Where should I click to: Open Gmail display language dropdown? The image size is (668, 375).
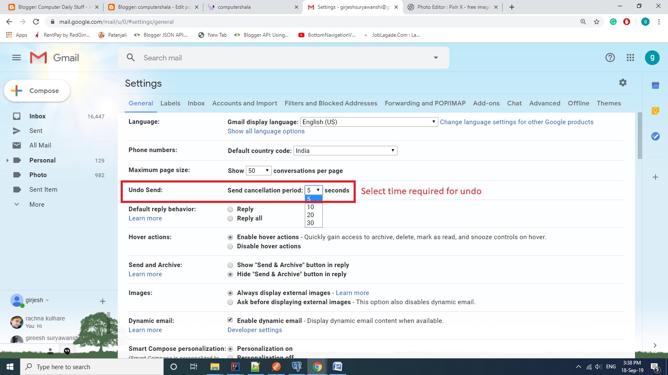pos(369,122)
